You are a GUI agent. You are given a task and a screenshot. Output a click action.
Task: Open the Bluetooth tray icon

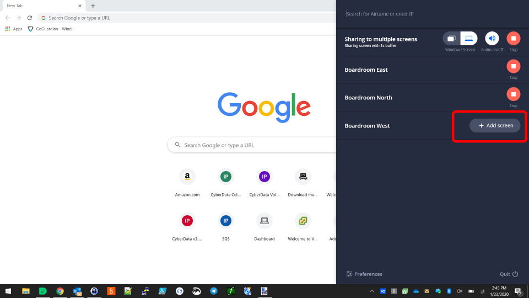[449, 291]
